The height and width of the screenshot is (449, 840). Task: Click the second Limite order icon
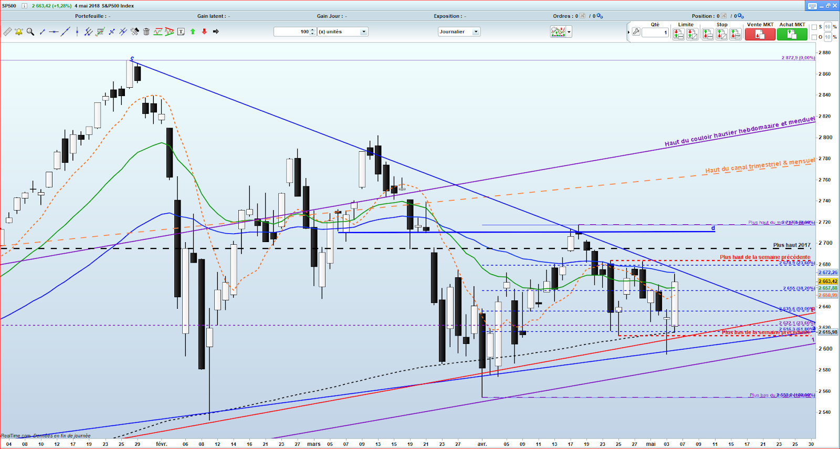click(x=692, y=34)
